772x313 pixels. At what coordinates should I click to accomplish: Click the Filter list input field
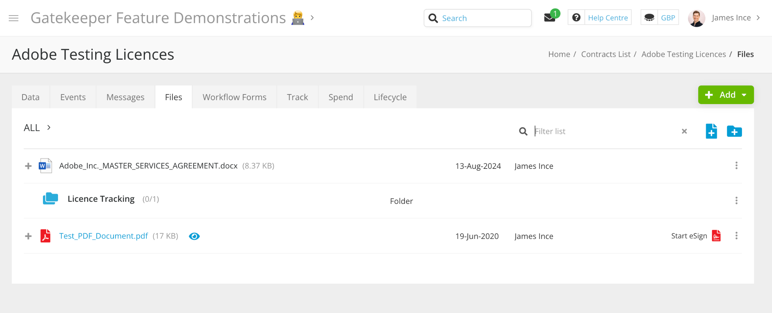605,131
